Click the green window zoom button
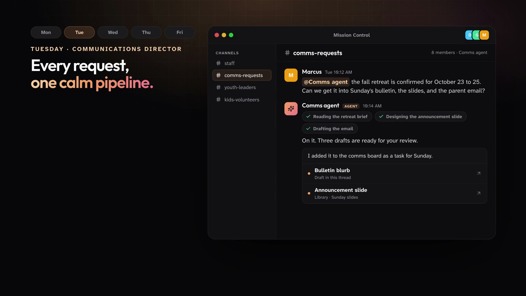Viewport: 526px width, 296px height. coord(231,35)
